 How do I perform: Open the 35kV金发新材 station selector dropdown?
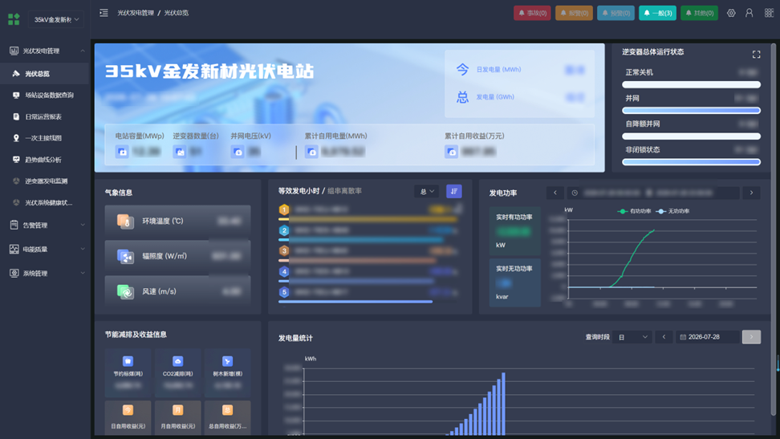pos(56,19)
